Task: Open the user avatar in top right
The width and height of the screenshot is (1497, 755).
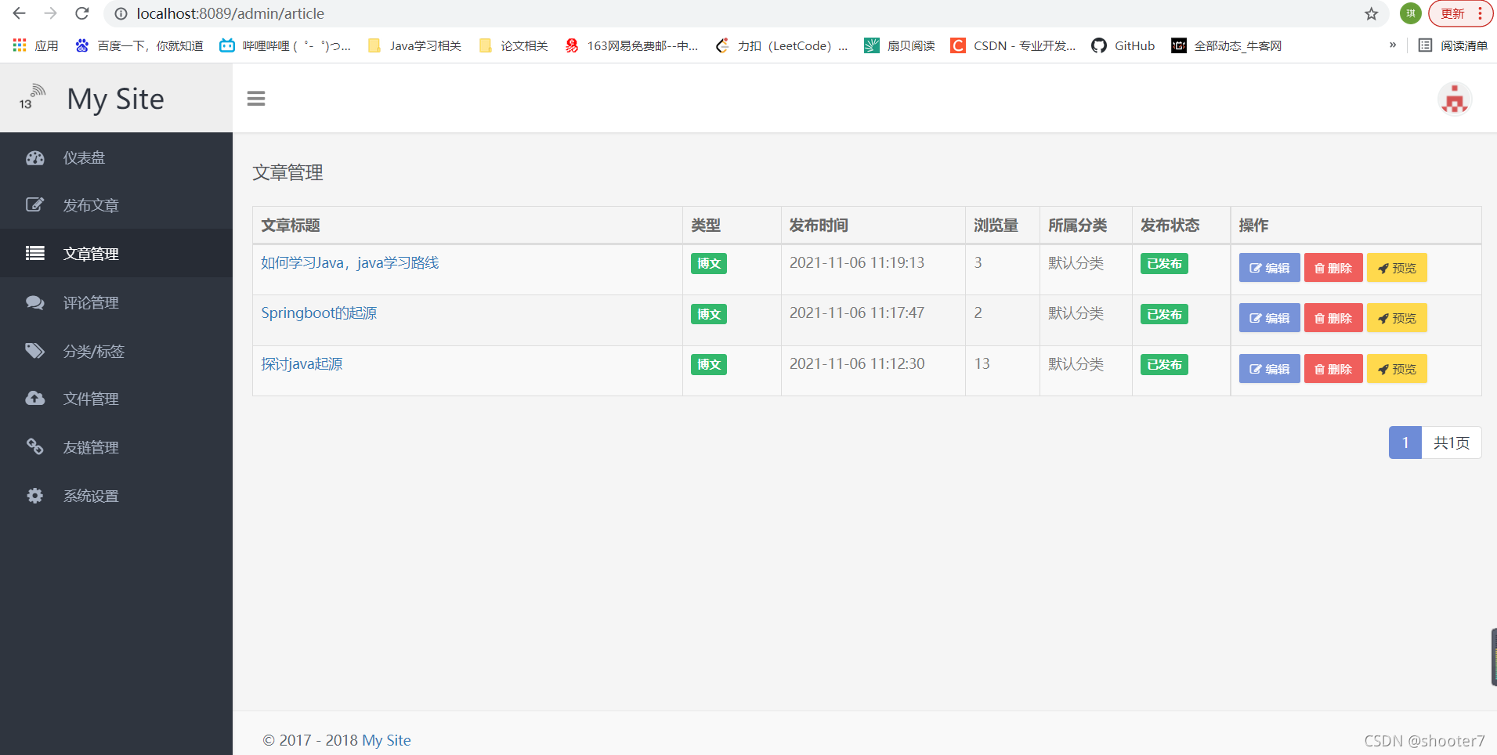Action: [1455, 99]
